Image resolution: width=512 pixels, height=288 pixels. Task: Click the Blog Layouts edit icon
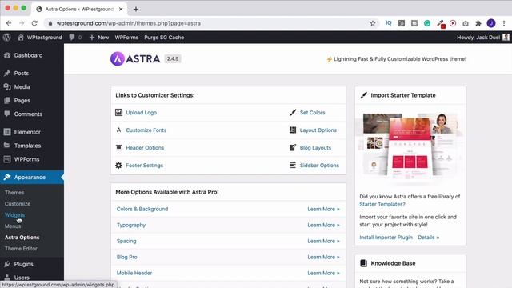293,147
